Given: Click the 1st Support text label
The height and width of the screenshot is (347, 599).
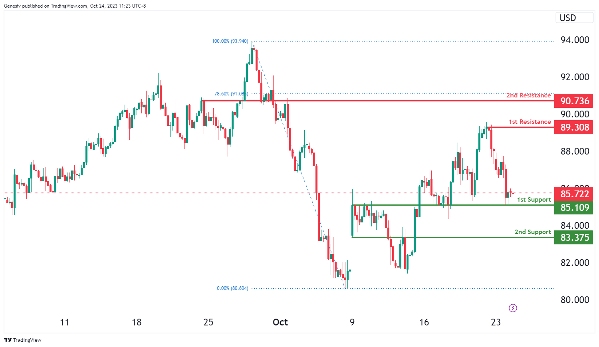Looking at the screenshot, I should coord(534,200).
